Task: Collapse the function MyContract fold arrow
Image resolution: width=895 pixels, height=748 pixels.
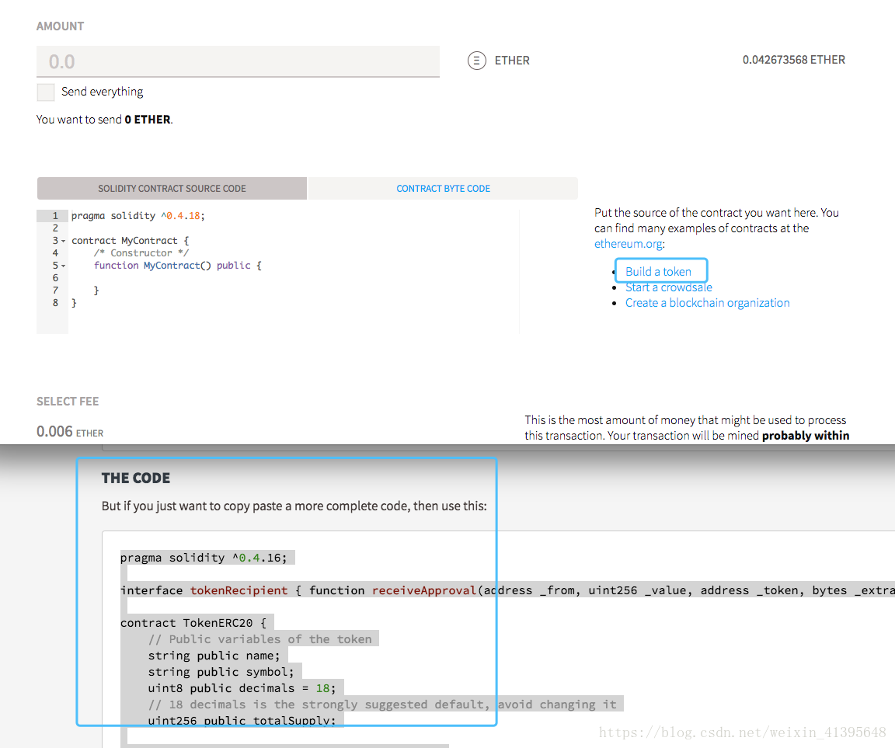Action: [x=64, y=266]
